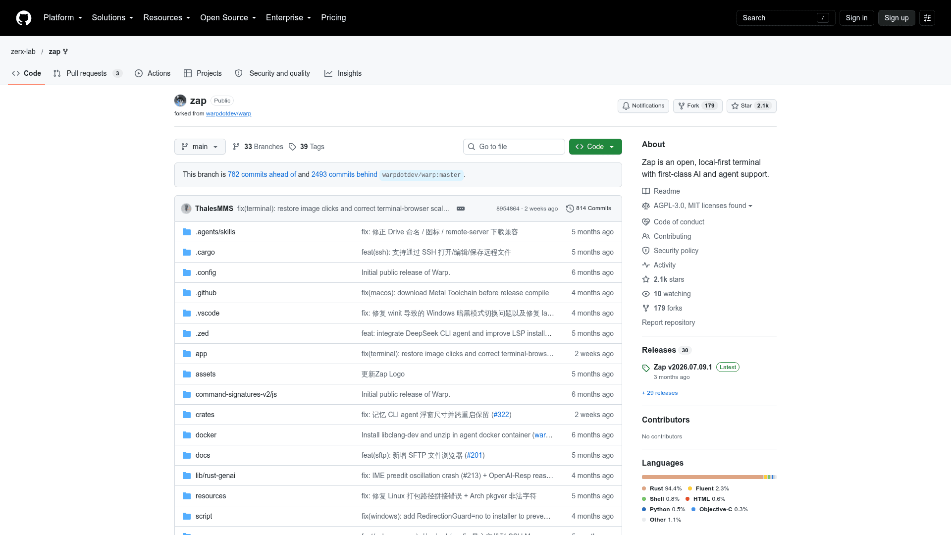
Task: Open the Insights tab
Action: point(343,73)
